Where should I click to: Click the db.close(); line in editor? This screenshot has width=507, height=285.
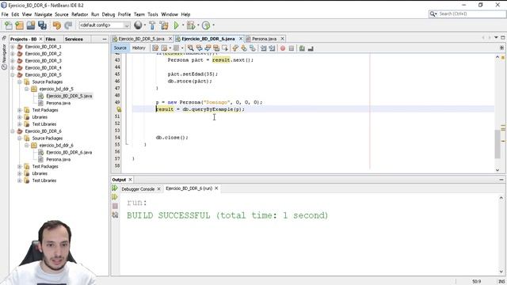tap(172, 138)
